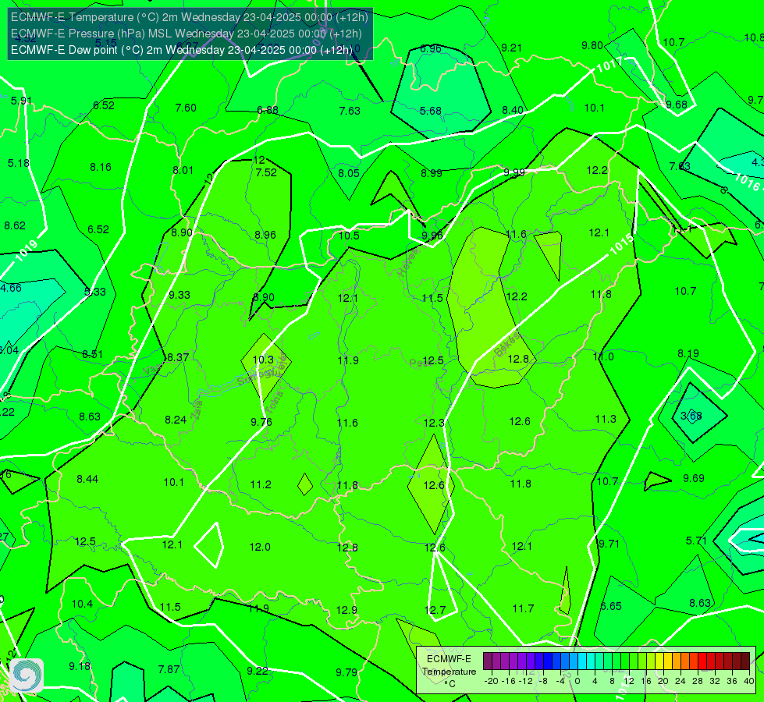Click the 10.5 temperature value

coord(349,236)
